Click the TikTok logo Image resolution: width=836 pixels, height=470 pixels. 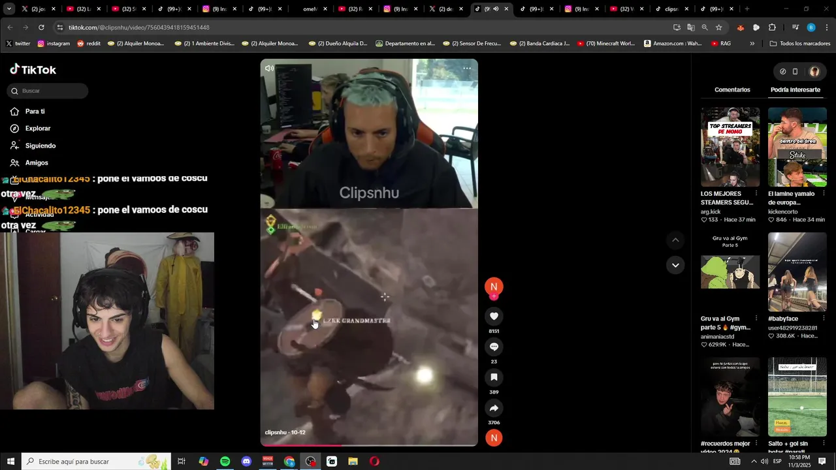[x=33, y=69]
